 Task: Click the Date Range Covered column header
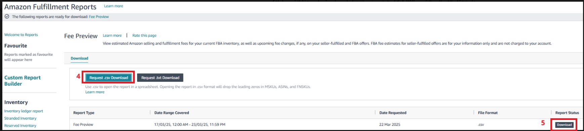(172, 113)
